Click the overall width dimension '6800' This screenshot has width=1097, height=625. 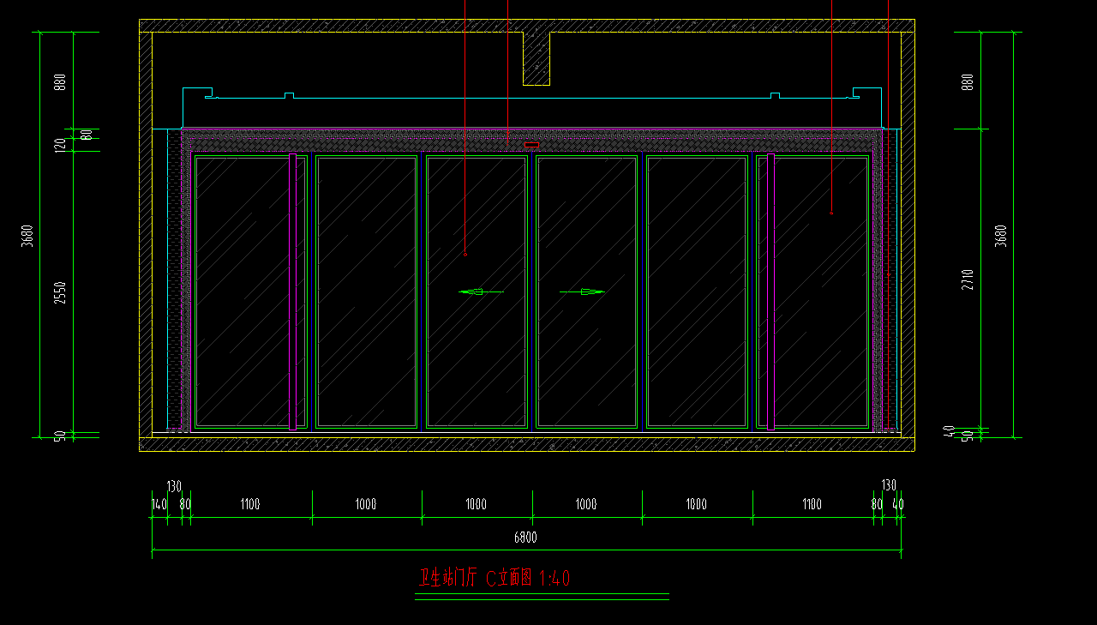(525, 538)
